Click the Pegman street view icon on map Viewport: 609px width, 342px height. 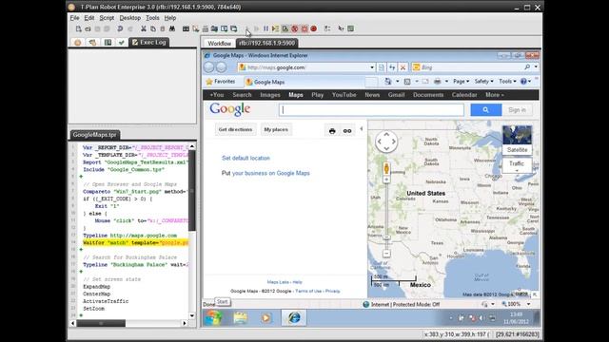(x=386, y=168)
